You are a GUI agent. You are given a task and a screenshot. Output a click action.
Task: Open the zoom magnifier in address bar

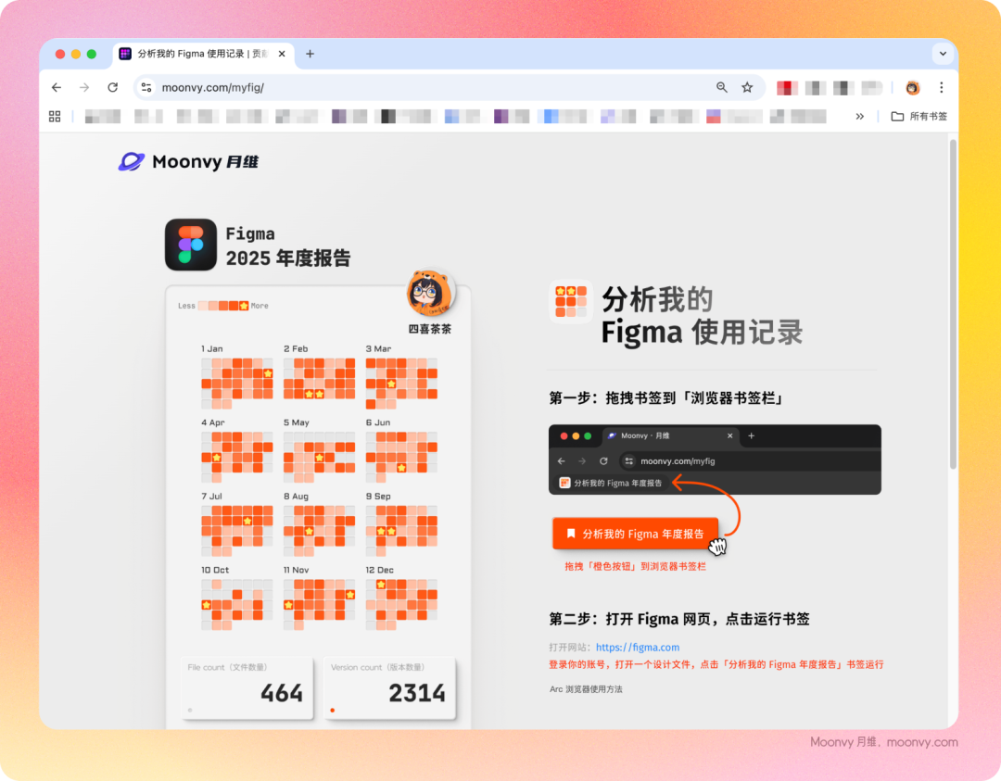(x=722, y=87)
